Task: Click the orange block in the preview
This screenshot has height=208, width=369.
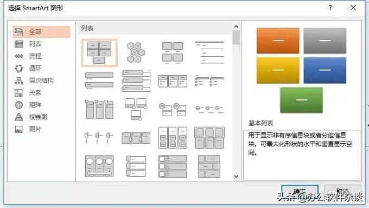Action: click(278, 41)
